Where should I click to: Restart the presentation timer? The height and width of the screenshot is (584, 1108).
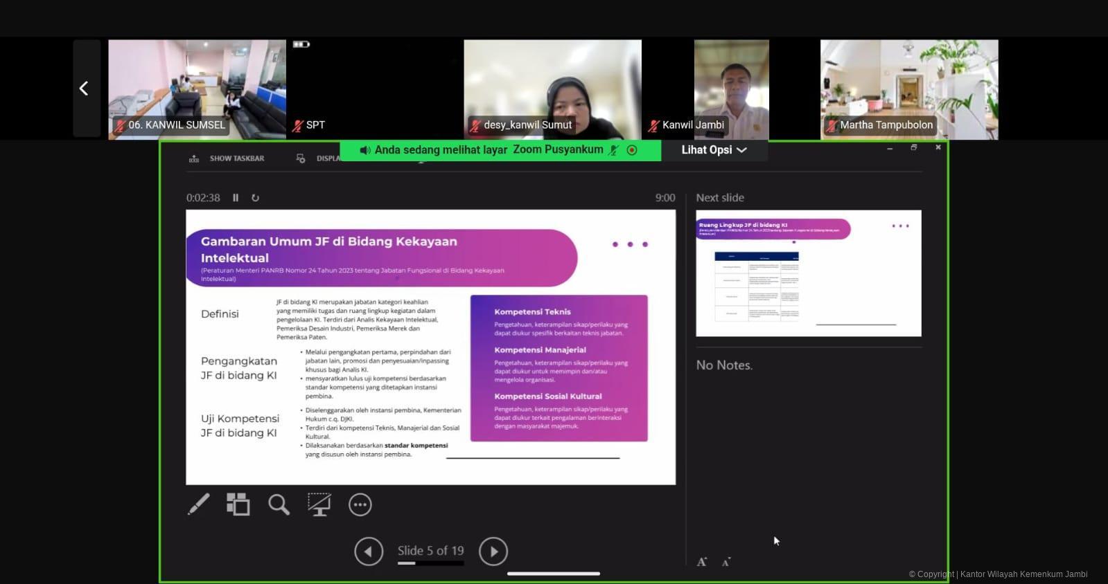coord(255,198)
